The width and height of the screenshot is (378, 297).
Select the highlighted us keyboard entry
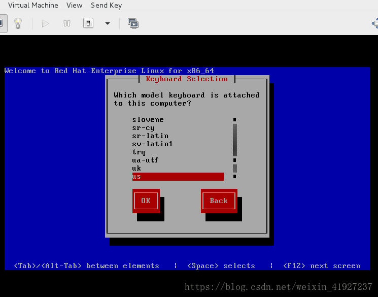(178, 177)
